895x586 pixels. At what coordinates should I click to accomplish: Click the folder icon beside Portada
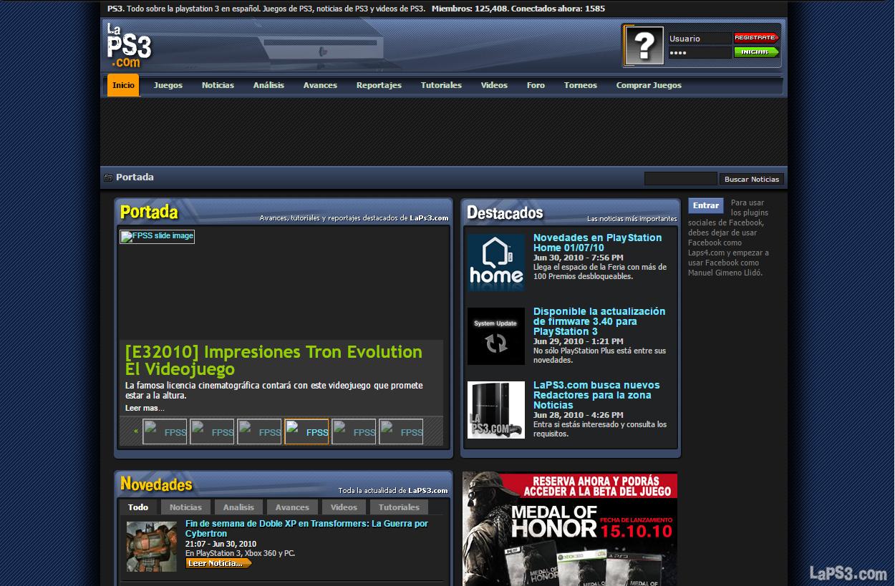tap(108, 177)
